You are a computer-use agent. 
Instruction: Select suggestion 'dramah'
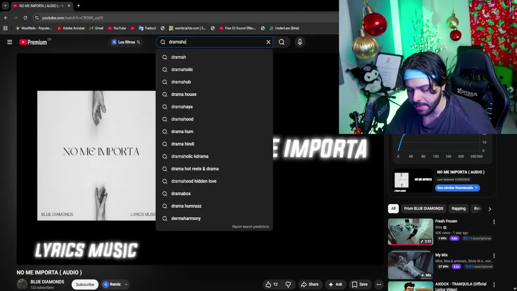(x=214, y=57)
